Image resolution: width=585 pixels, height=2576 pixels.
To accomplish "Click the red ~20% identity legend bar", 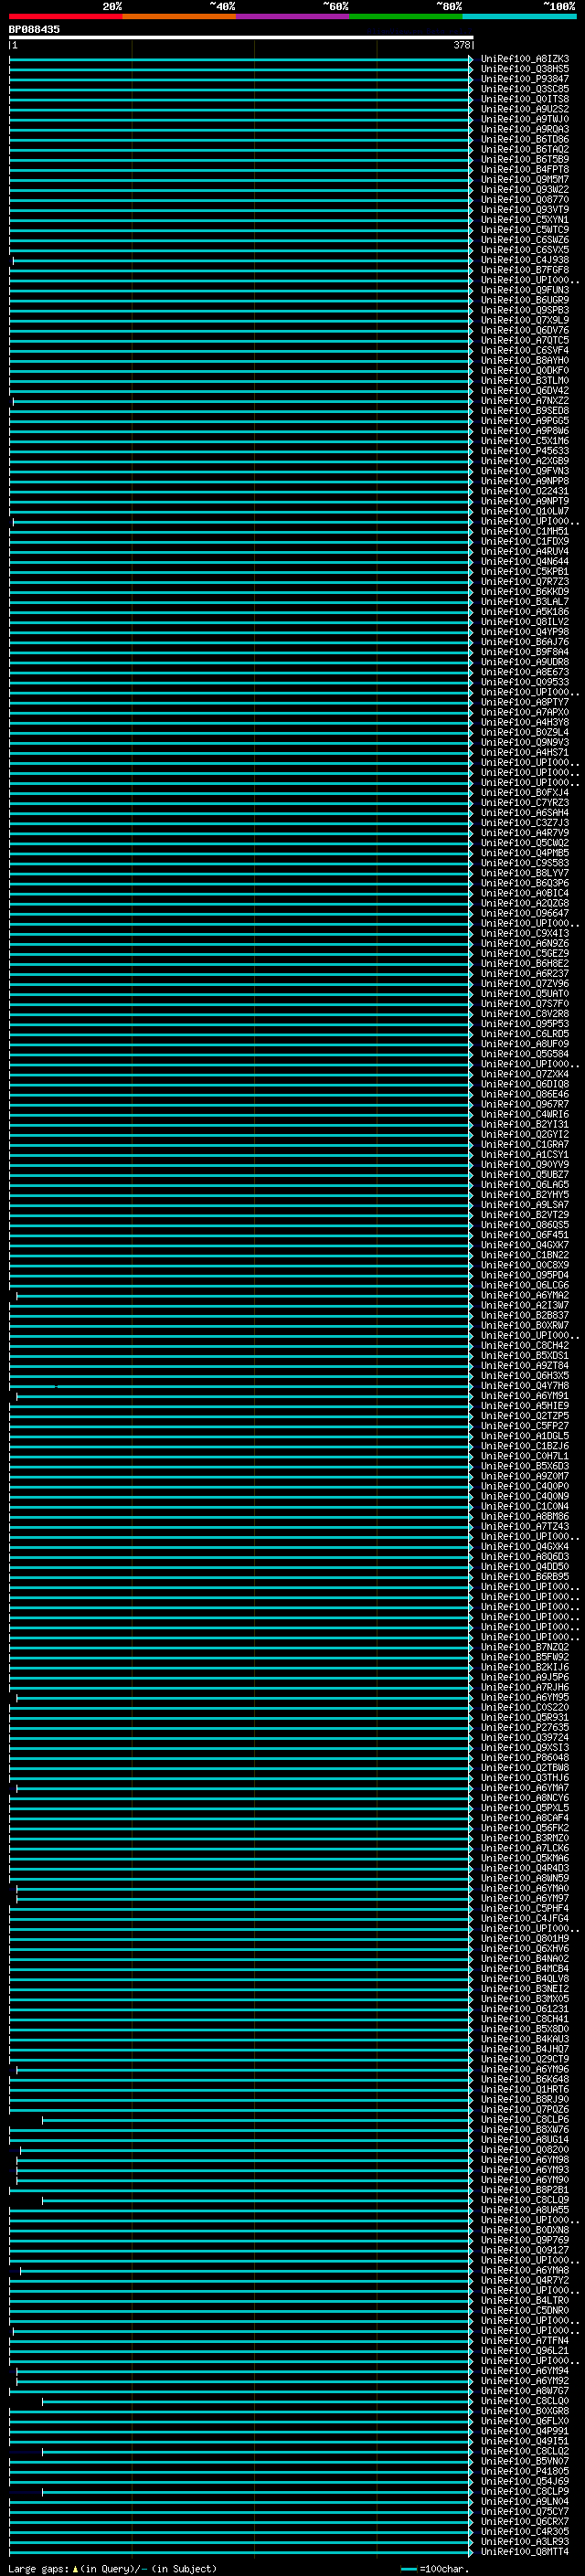I will [x=66, y=16].
